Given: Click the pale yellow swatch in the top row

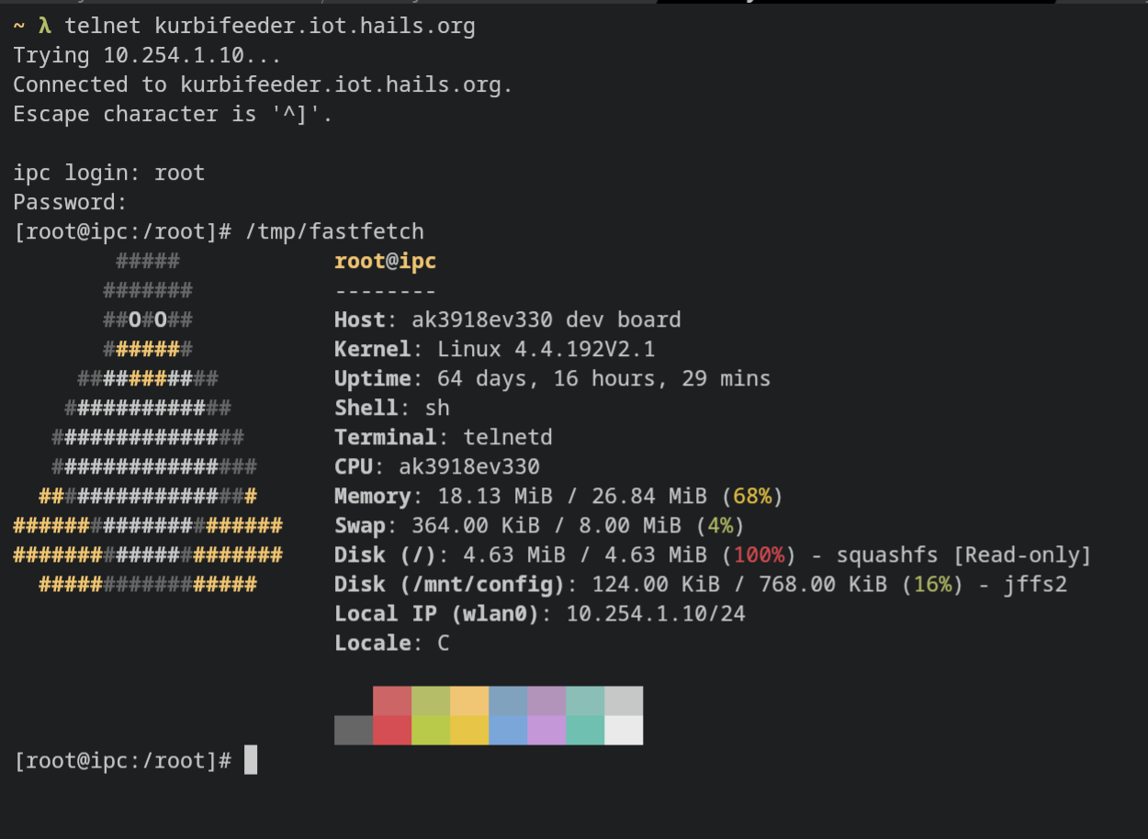Looking at the screenshot, I should 469,701.
